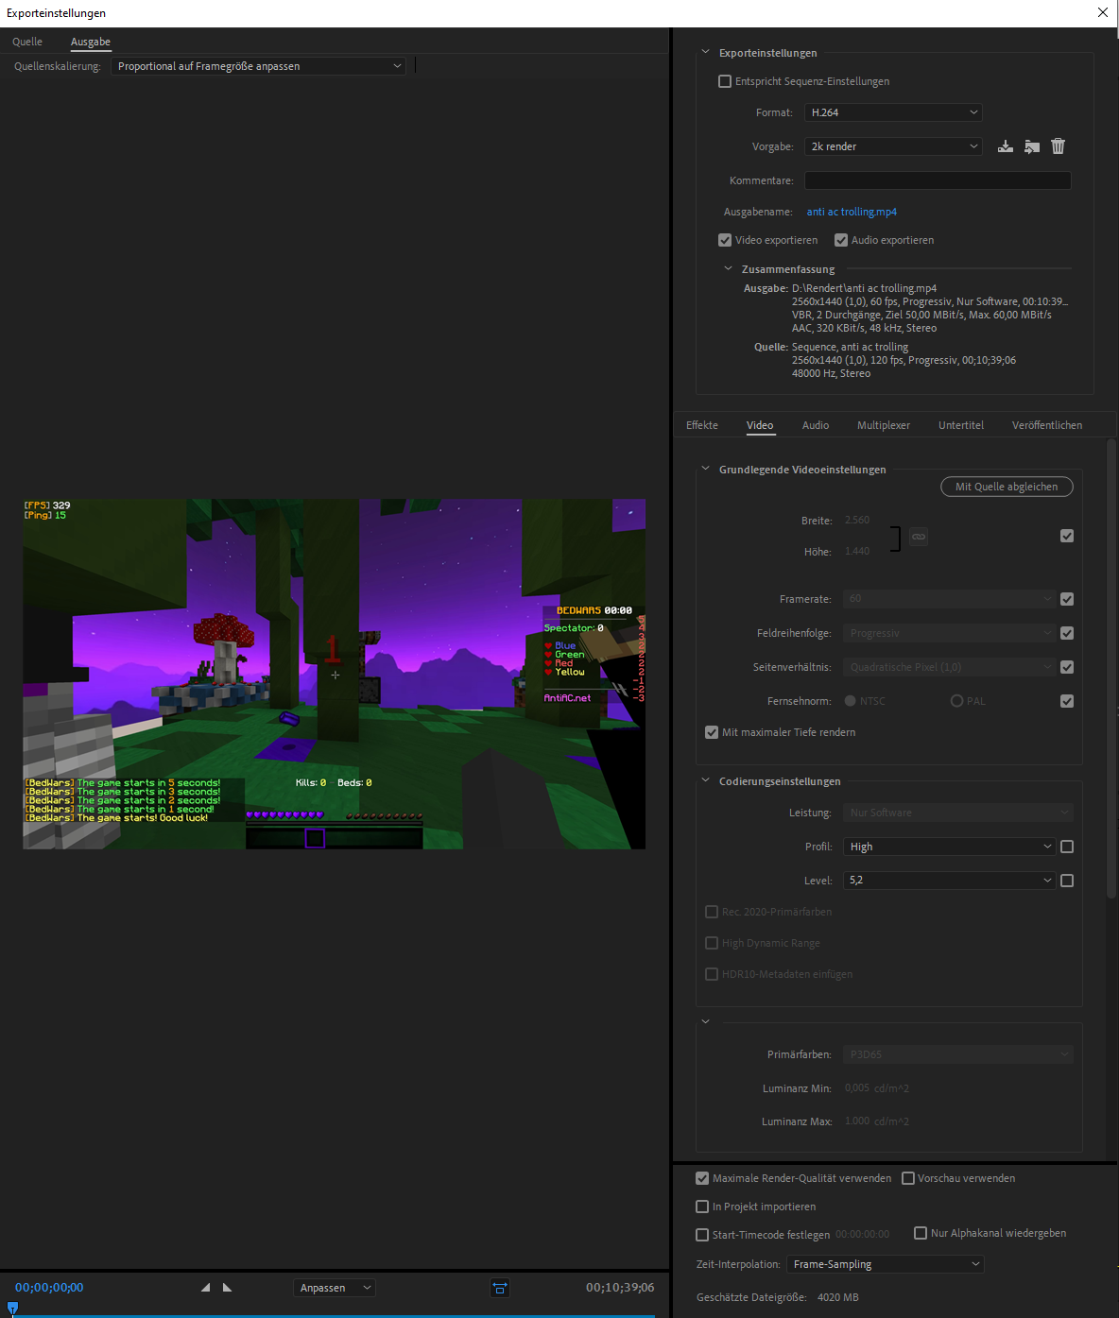The width and height of the screenshot is (1119, 1318).
Task: Click the Mit Quelle abgleichen button
Action: (1007, 487)
